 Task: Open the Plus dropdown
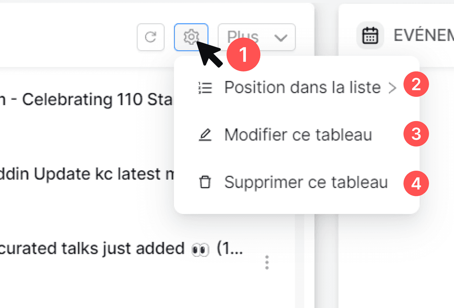coord(257,37)
